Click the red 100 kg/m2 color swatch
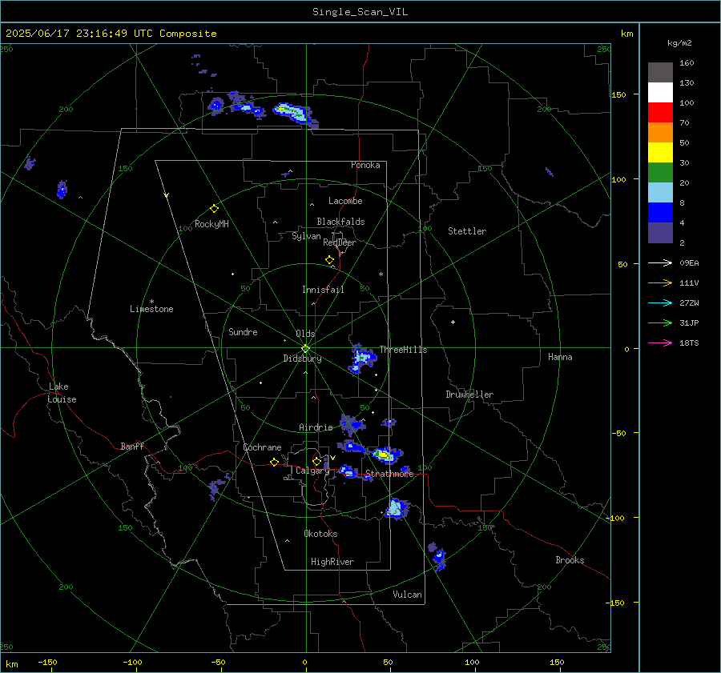Viewport: 721px width, 673px height. pyautogui.click(x=660, y=113)
